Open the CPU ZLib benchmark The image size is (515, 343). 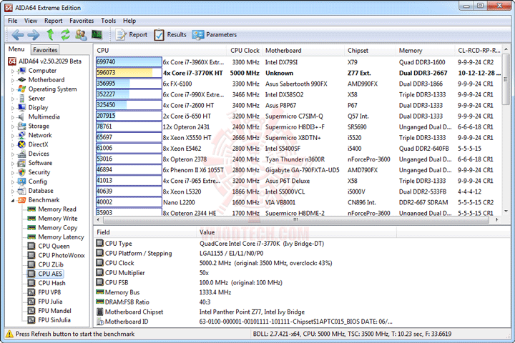pos(51,264)
